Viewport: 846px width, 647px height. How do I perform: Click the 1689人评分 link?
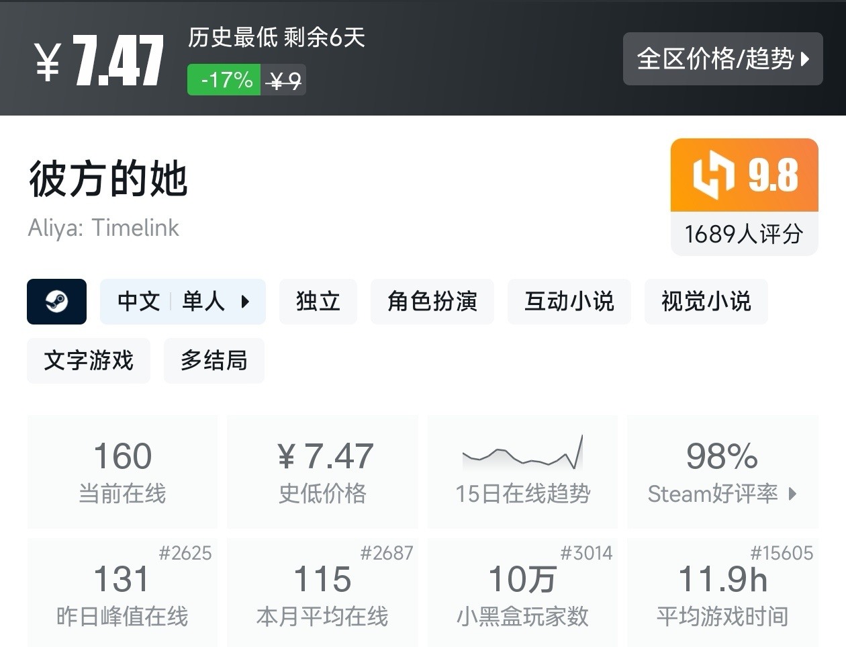click(x=744, y=232)
